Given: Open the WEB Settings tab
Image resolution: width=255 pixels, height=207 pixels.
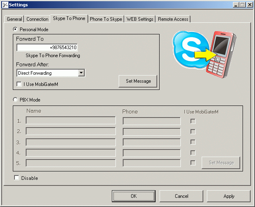Looking at the screenshot, I should click(x=140, y=19).
